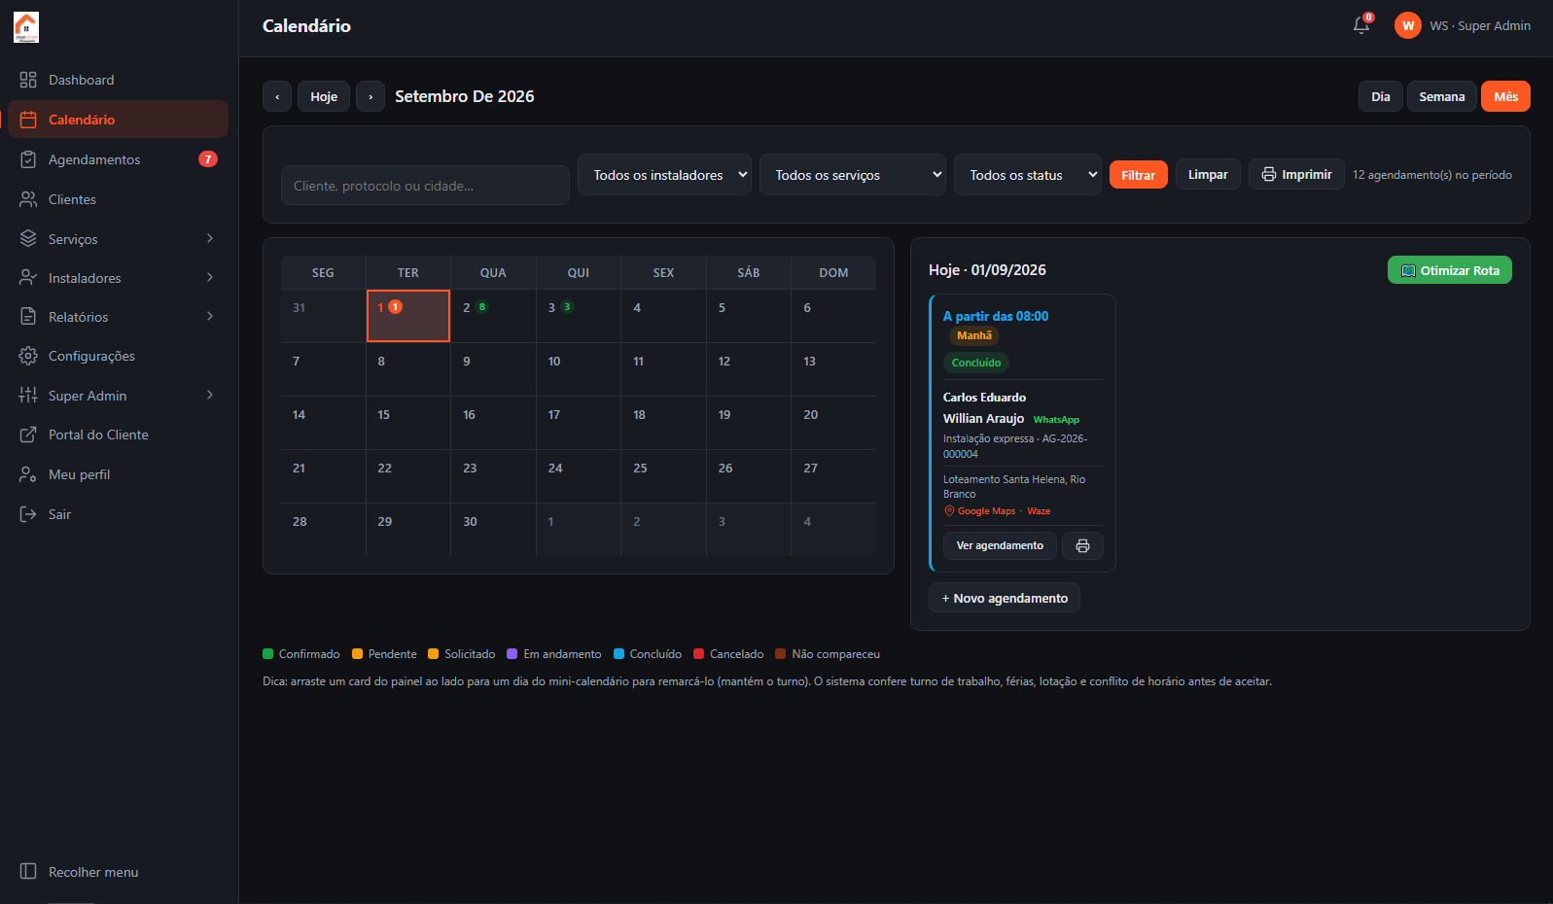Click the Portal do Cliente external-link icon
Viewport: 1553px width, 904px height.
coord(28,435)
